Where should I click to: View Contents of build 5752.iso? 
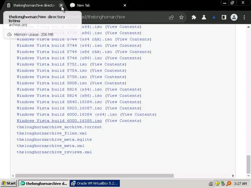point(108,64)
